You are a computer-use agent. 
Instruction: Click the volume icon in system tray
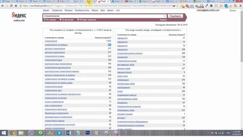click(x=223, y=133)
